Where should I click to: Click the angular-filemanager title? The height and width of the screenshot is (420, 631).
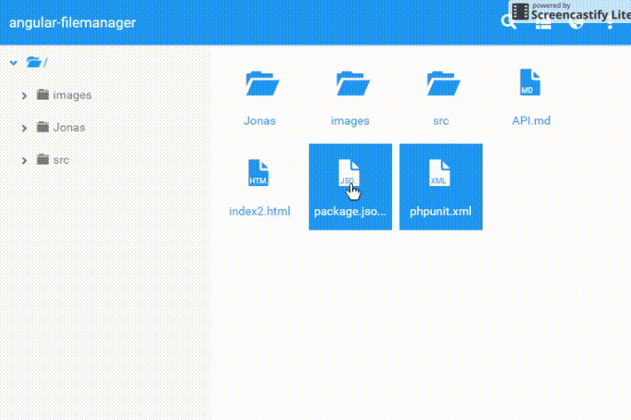(73, 22)
